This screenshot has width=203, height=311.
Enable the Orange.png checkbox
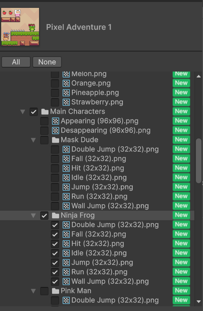(55, 83)
